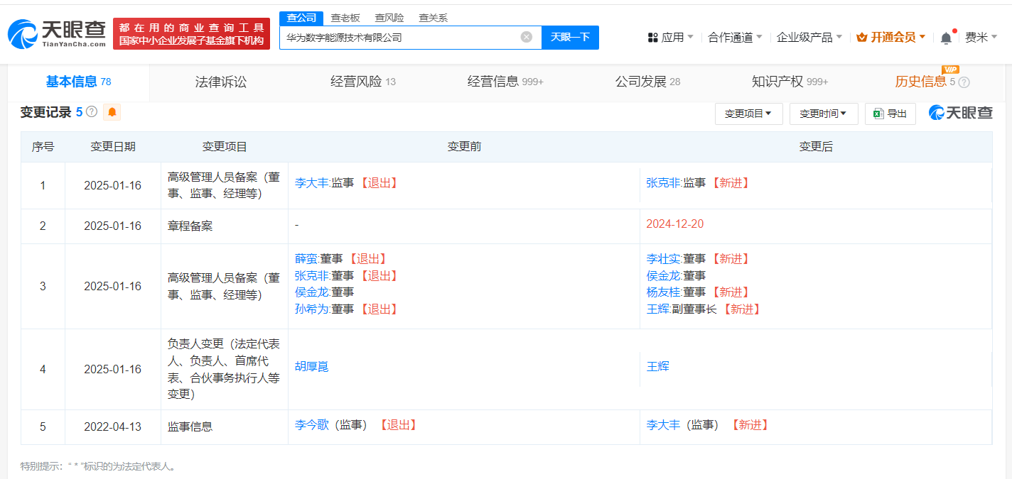This screenshot has height=479, width=1012.
Task: Export the change records with 导出
Action: pos(890,114)
